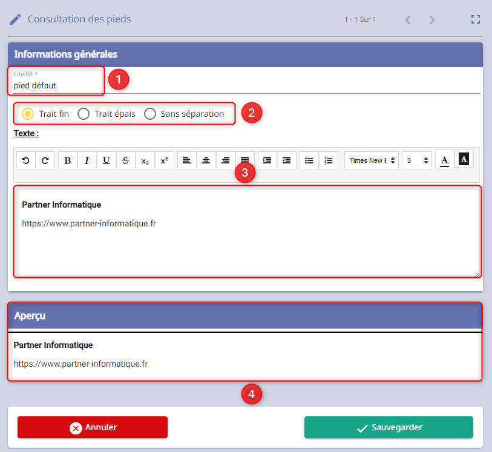Insert a numbered list

pos(329,160)
